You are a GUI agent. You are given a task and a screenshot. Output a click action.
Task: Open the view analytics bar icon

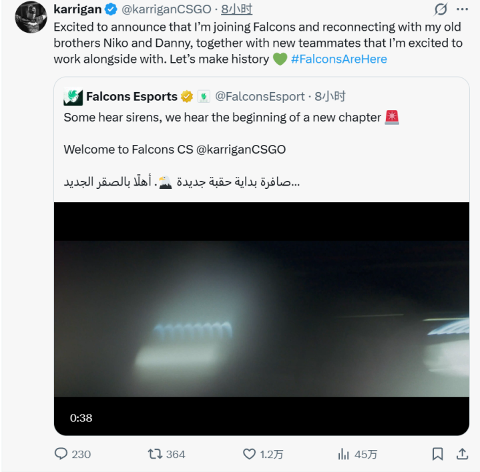click(x=344, y=454)
